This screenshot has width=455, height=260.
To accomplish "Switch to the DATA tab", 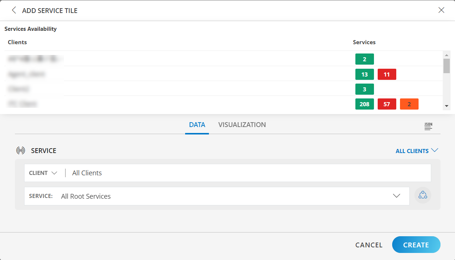I will [197, 124].
